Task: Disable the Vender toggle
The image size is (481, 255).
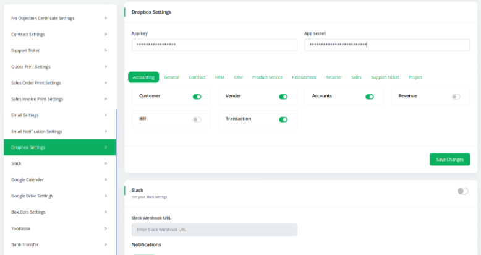Action: pos(283,97)
